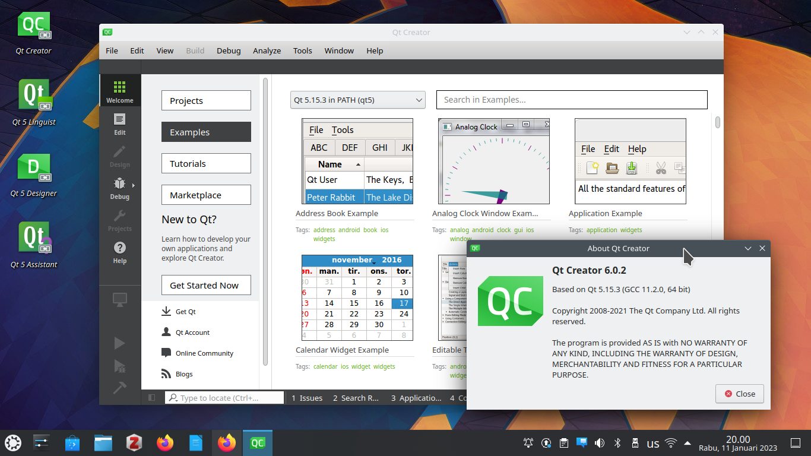
Task: Open Help mode in sidebar
Action: point(120,252)
